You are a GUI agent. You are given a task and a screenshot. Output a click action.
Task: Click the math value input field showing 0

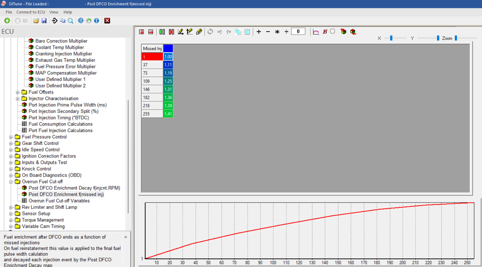298,32
